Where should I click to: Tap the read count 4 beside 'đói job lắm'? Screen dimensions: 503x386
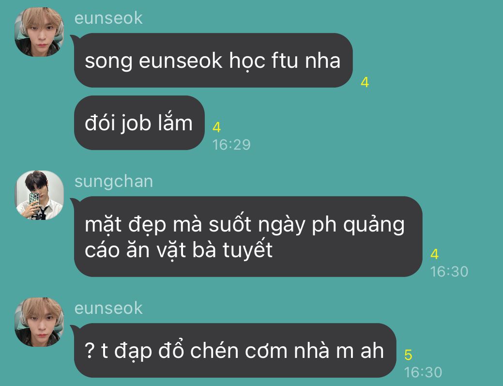[x=216, y=127]
